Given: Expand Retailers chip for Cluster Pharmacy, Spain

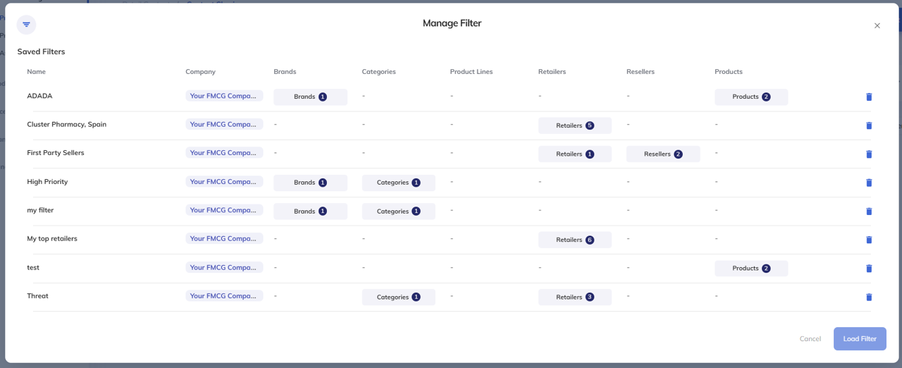Looking at the screenshot, I should point(575,125).
